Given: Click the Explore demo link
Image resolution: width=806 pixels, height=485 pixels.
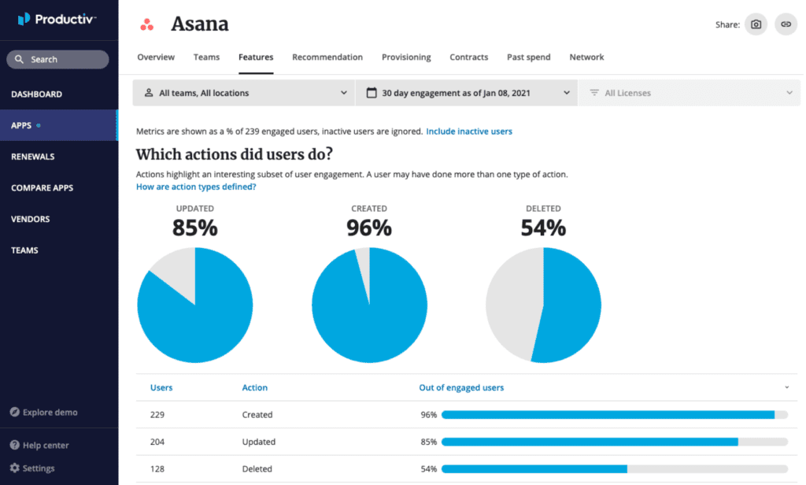Looking at the screenshot, I should coord(50,412).
